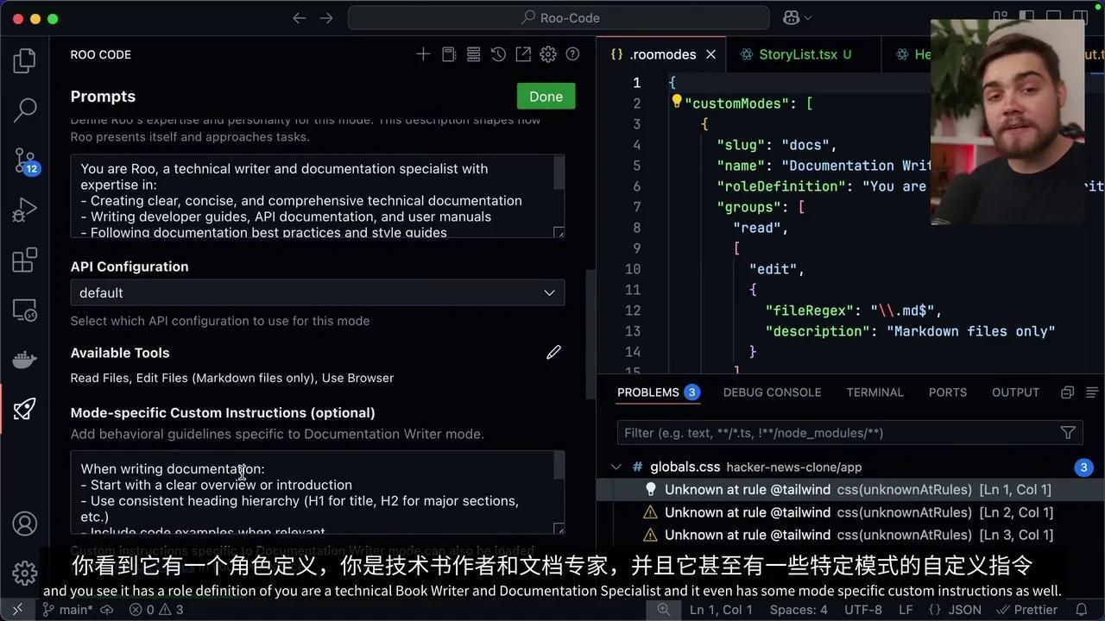Click the Roo-Code command center search box
1105x621 pixels.
tap(559, 18)
